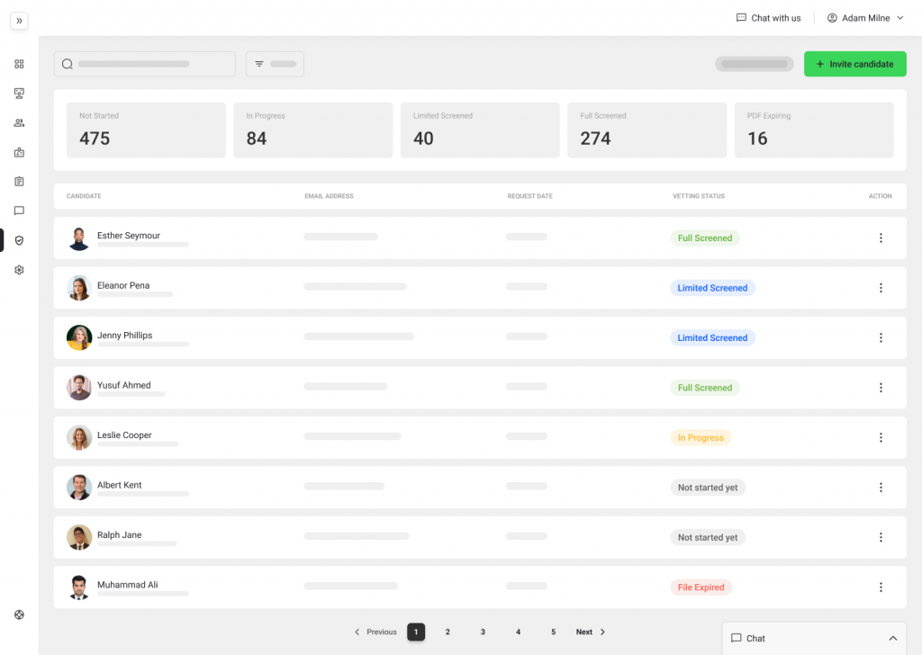Open the clipboard icon in sidebar
Screen dimensions: 922x655
[19, 182]
